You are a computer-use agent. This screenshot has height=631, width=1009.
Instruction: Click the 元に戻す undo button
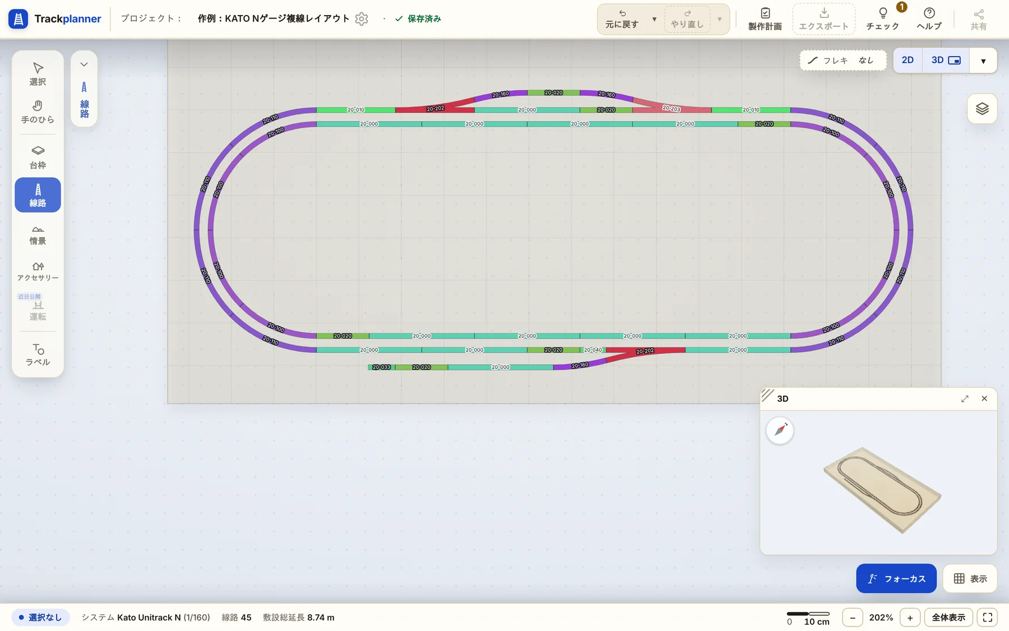point(622,19)
